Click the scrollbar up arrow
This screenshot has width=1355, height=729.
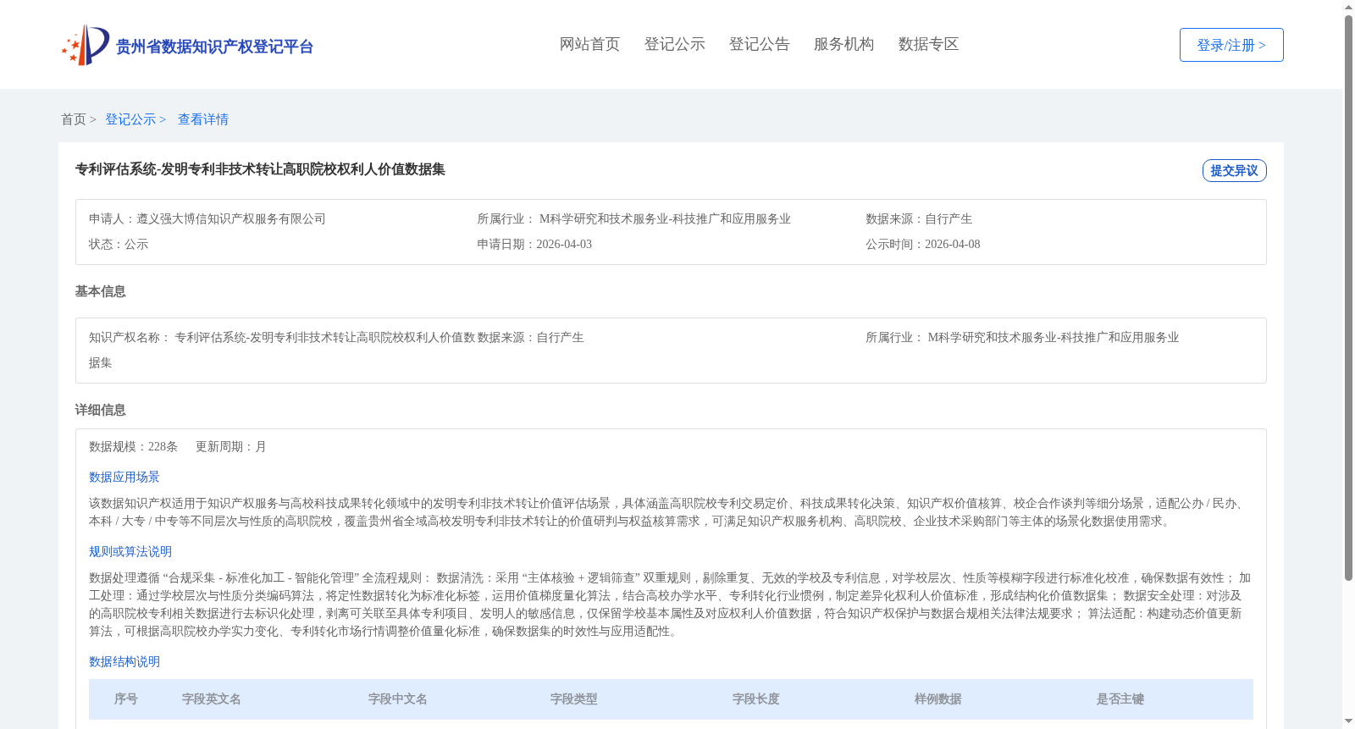click(x=1349, y=7)
